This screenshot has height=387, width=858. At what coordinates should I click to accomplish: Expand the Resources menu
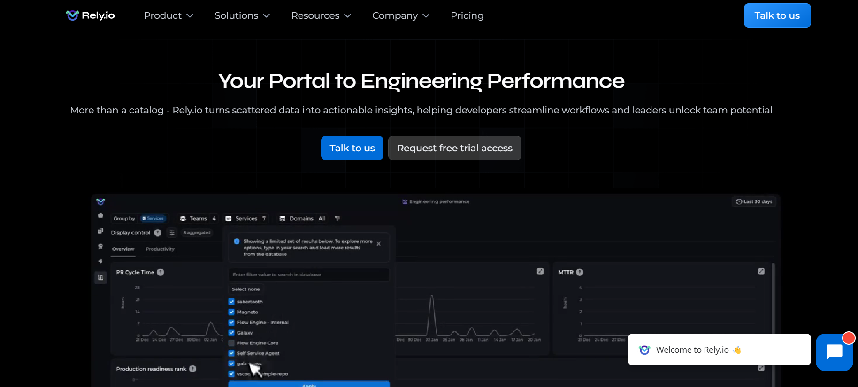(321, 15)
